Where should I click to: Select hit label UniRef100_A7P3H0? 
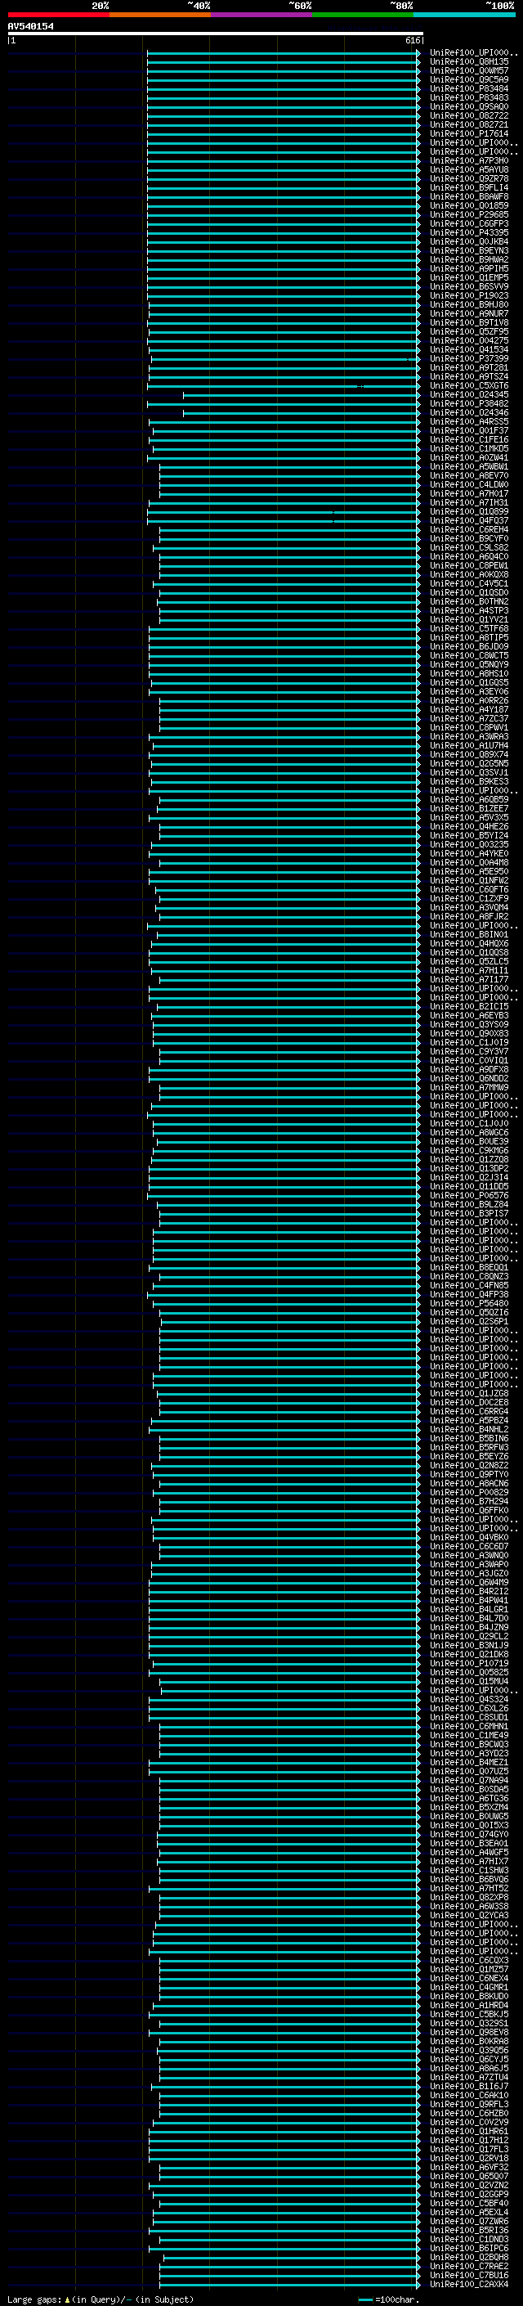click(469, 160)
